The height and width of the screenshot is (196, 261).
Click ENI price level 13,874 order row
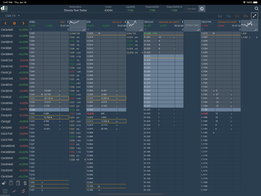click(x=106, y=121)
